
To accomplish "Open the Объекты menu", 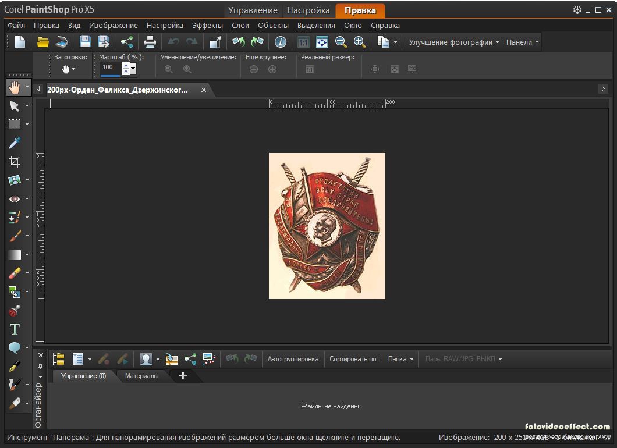I will [x=273, y=25].
